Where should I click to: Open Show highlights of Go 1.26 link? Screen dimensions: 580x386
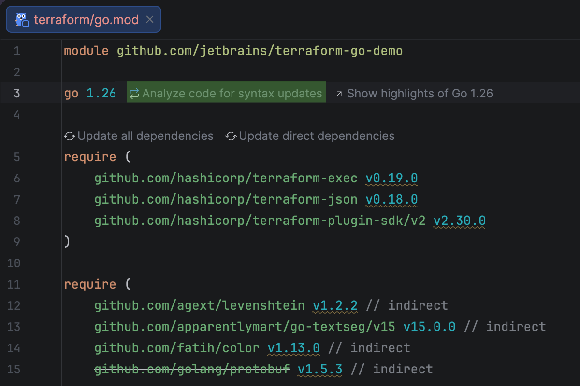tap(420, 93)
